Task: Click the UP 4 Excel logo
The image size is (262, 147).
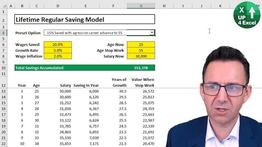Action: click(247, 15)
